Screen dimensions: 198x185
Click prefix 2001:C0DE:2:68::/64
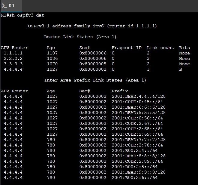137,129
